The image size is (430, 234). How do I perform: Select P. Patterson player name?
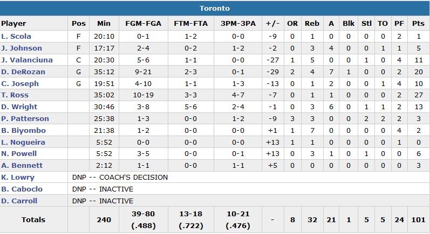coord(25,119)
